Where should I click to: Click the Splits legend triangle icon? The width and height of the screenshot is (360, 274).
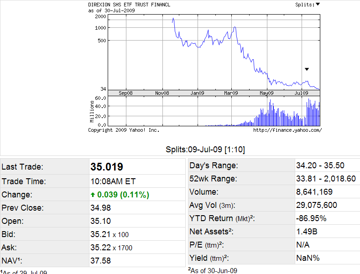click(318, 5)
